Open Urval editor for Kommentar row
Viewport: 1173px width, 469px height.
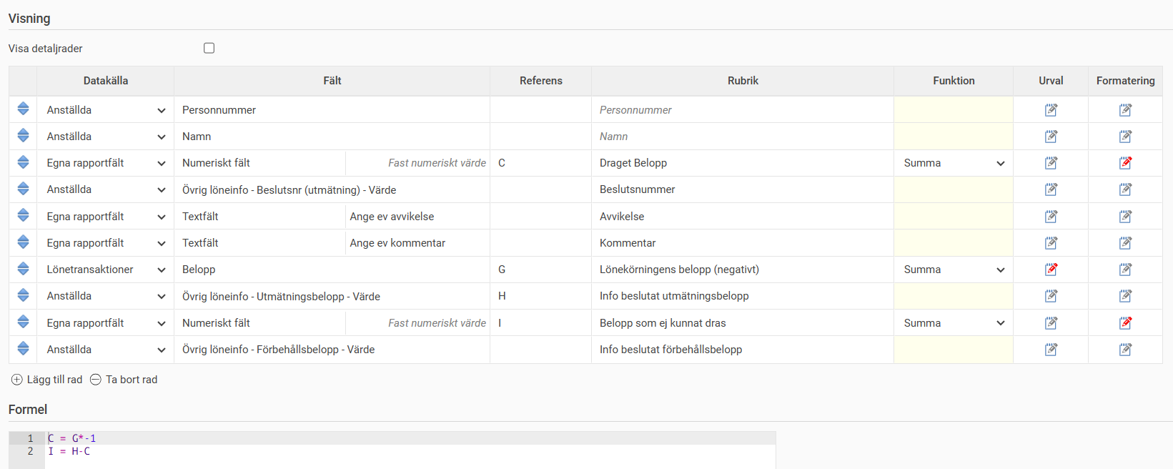pos(1051,243)
